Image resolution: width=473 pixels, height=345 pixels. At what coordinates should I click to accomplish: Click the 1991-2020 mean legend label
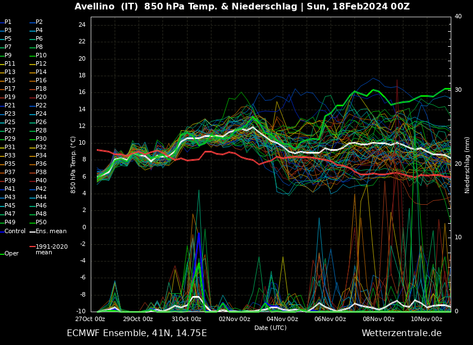pyautogui.click(x=51, y=249)
